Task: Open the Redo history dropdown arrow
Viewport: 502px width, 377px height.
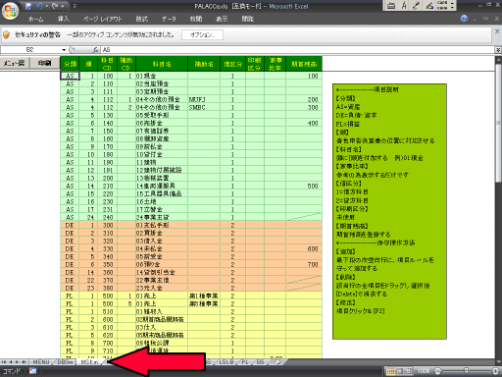Action: click(62, 6)
